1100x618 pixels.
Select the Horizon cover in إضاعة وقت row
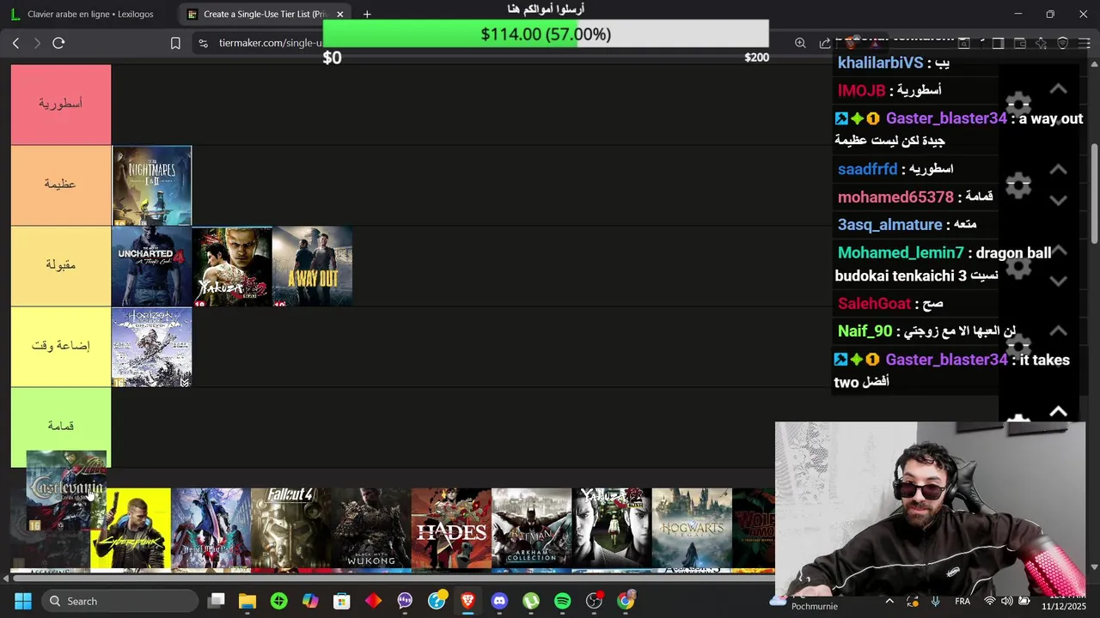click(x=152, y=347)
